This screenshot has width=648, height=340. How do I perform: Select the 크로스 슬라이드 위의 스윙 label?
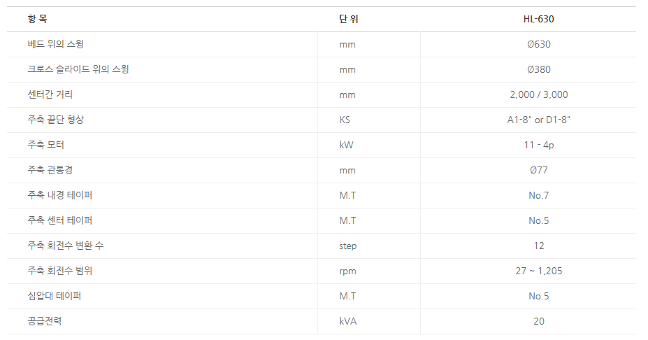pyautogui.click(x=78, y=69)
